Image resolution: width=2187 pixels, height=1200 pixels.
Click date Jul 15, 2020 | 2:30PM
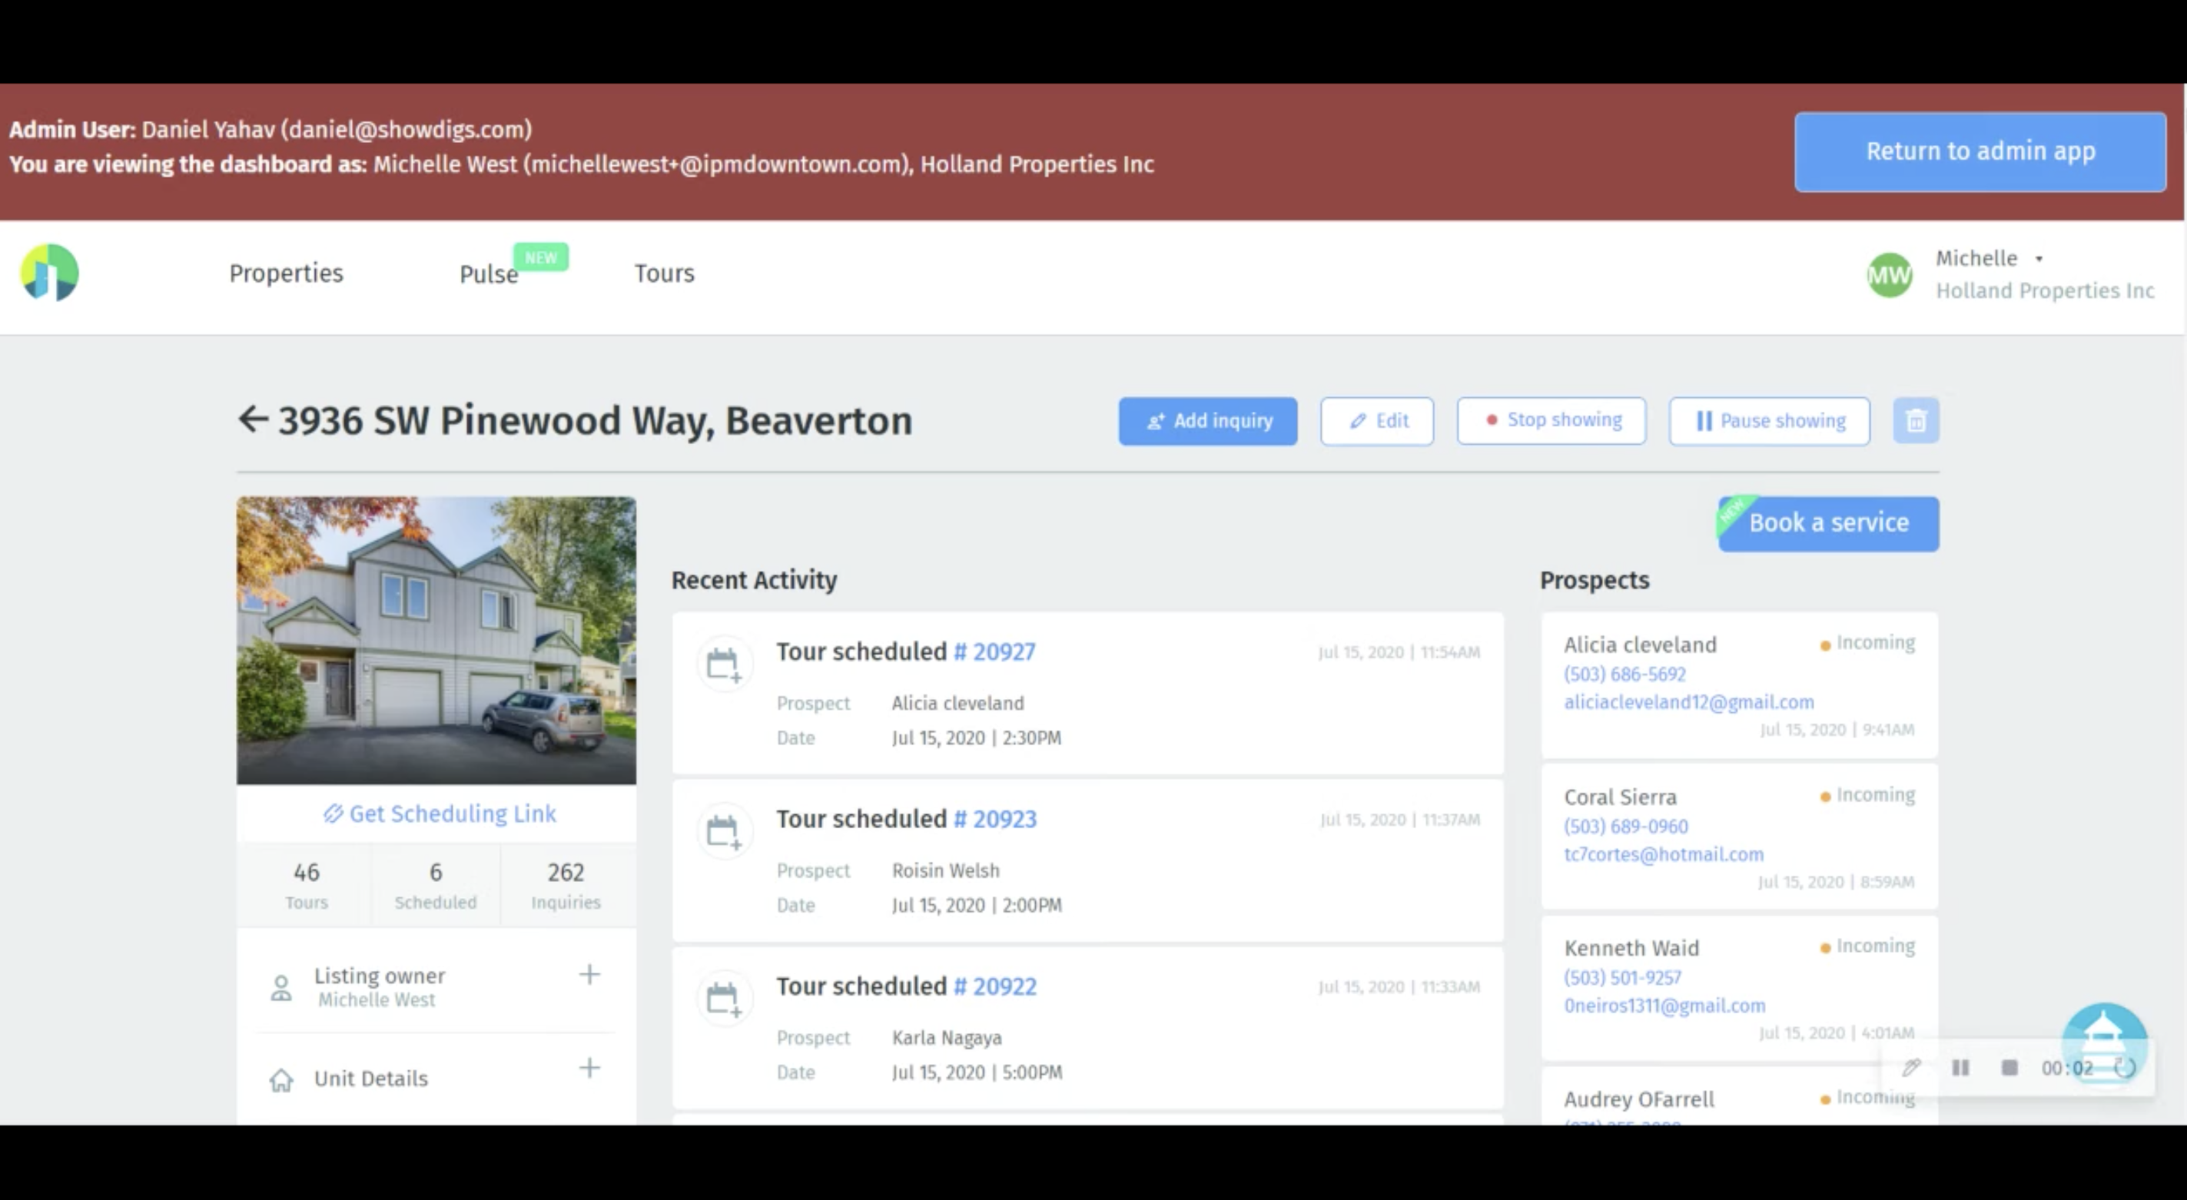click(977, 738)
